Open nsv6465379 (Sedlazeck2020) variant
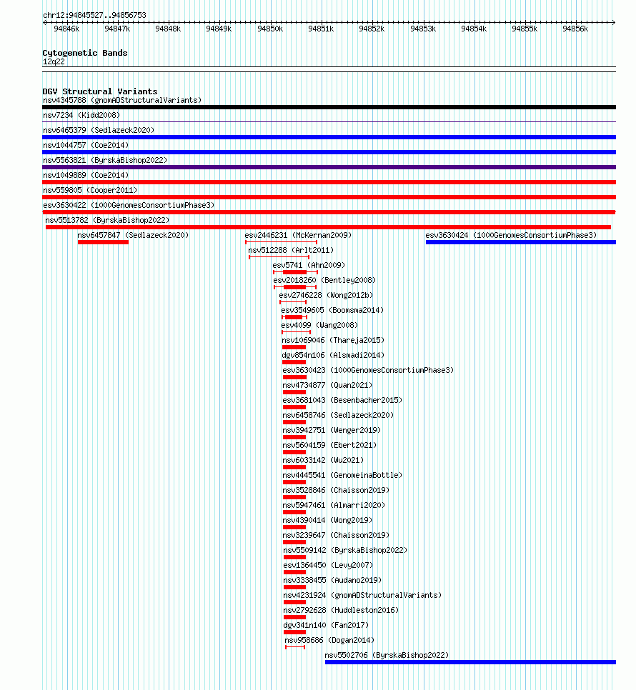Screen dimensions: 636x690 [99, 130]
